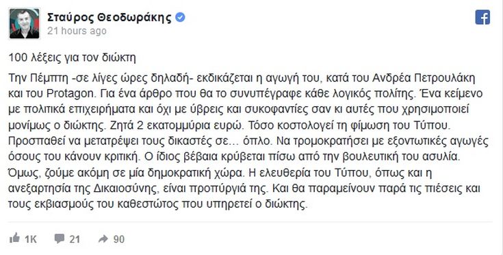Screen dimensions: 503x255
Task: Click the last line ending "υπηρετεί ο διώκτη"
Action: (158, 204)
